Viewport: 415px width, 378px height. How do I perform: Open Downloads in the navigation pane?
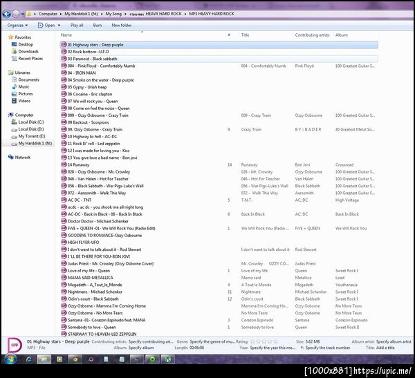click(28, 52)
